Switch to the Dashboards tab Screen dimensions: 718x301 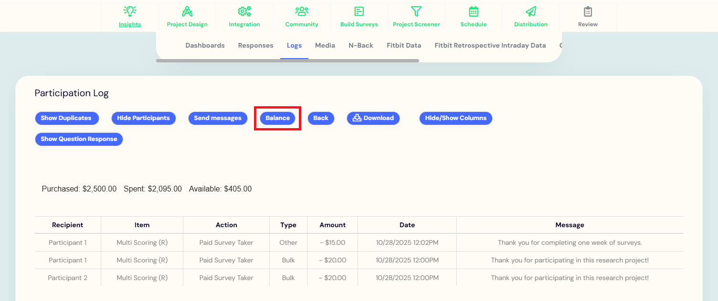pos(205,46)
